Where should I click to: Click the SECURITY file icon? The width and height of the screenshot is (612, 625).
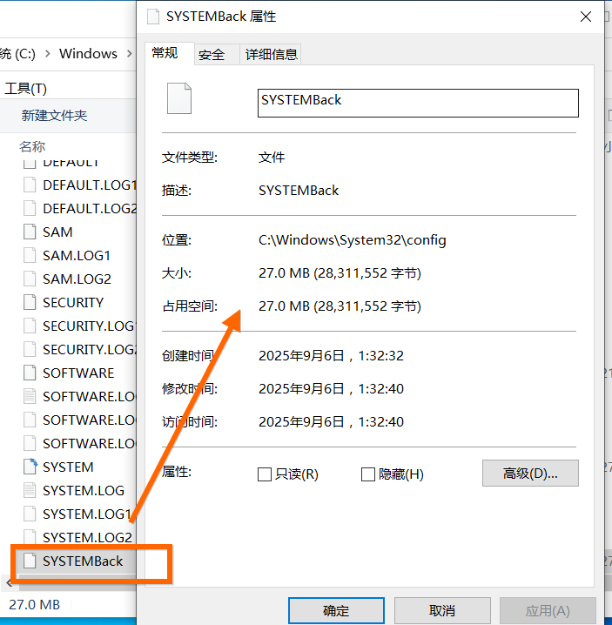click(x=30, y=303)
